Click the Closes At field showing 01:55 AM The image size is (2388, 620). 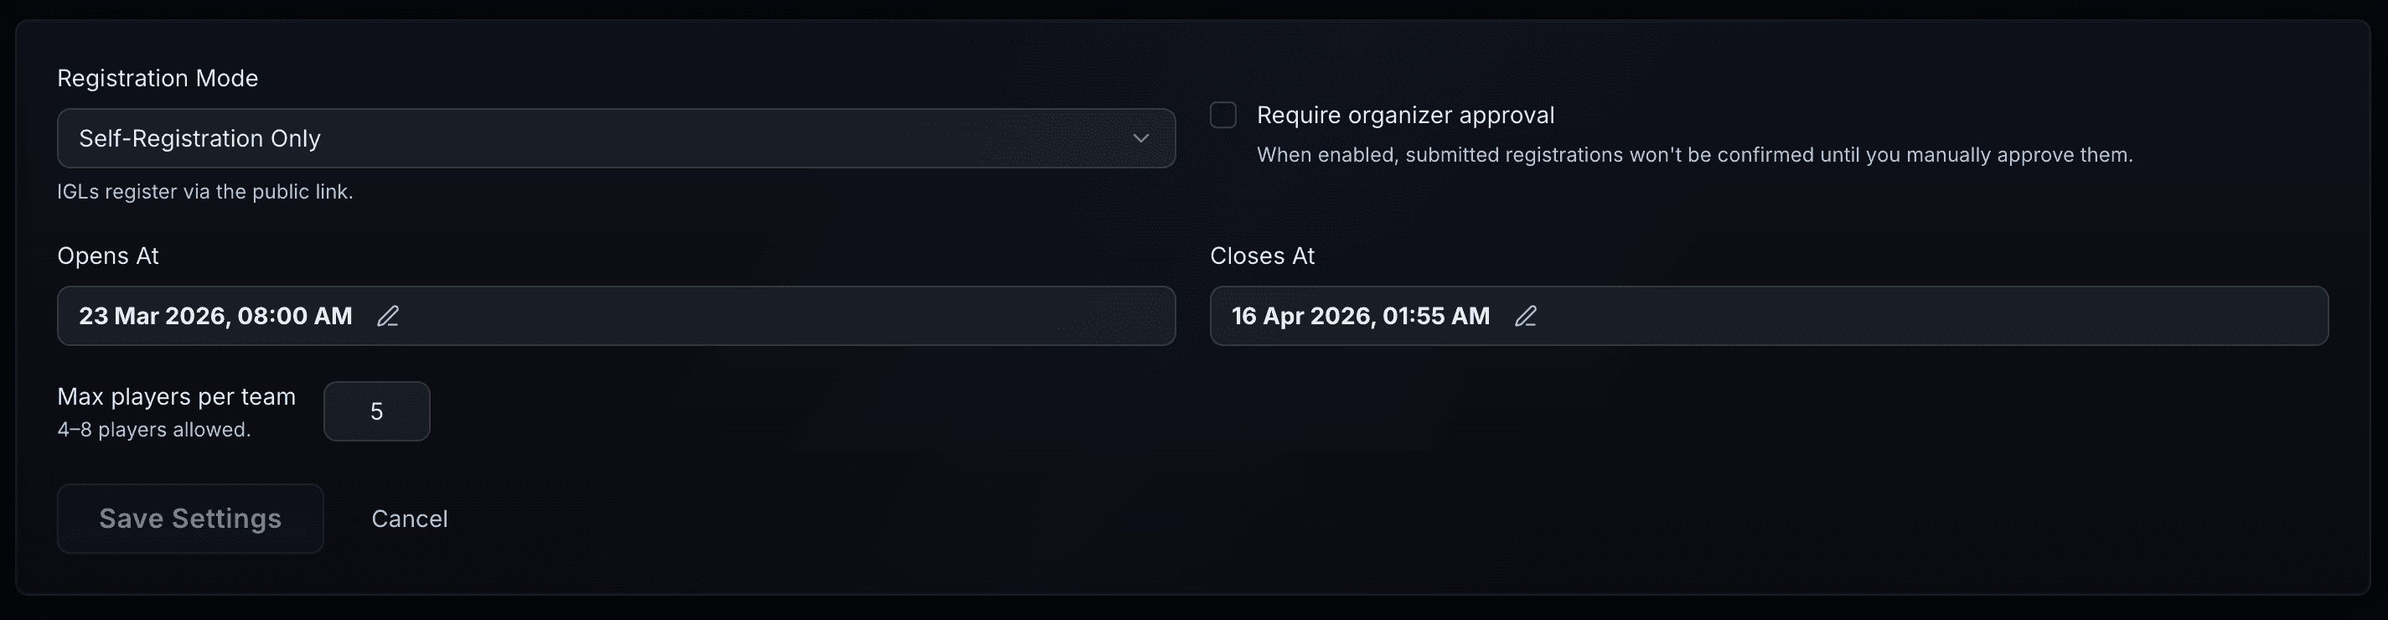point(1361,316)
